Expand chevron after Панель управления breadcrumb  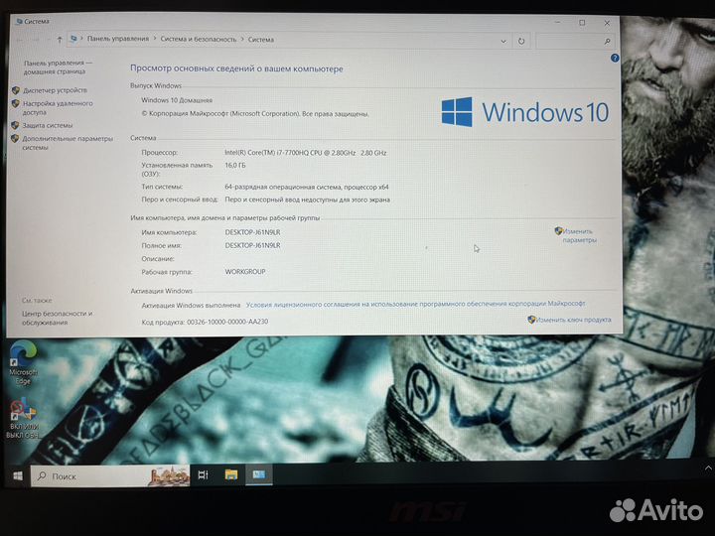coord(152,40)
